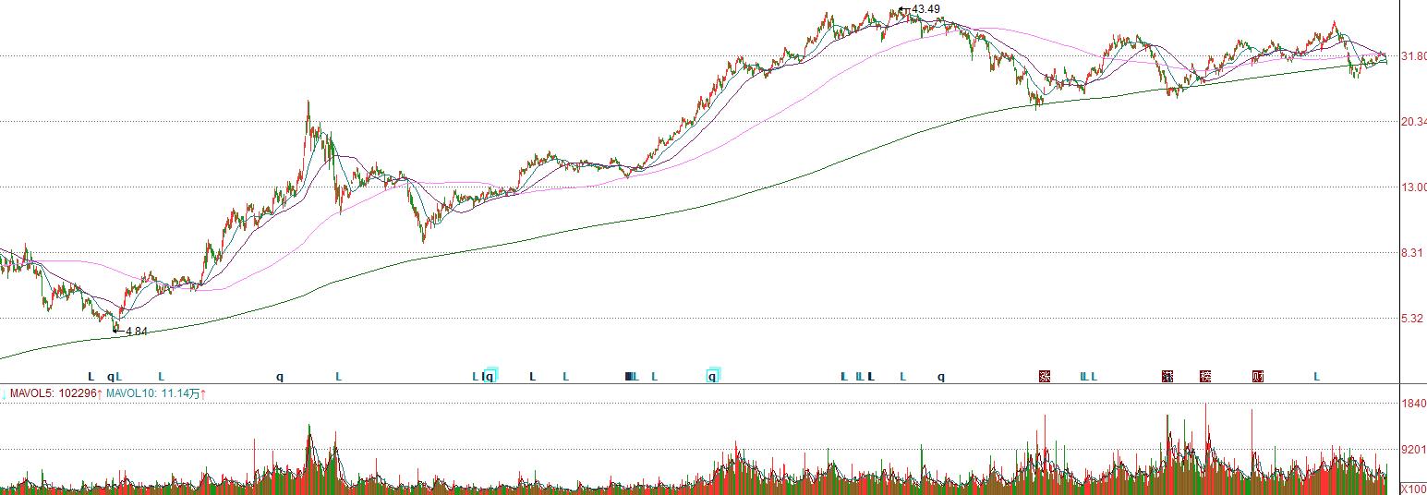Click the 9201 volume axis value
This screenshot has height=495, width=1427.
pos(1414,451)
